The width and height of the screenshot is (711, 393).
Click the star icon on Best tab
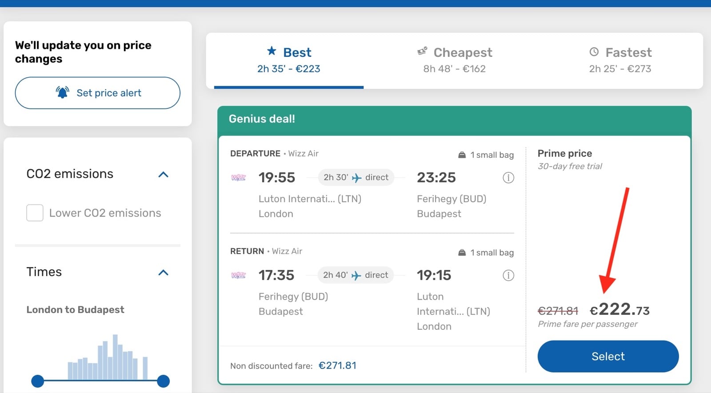272,51
